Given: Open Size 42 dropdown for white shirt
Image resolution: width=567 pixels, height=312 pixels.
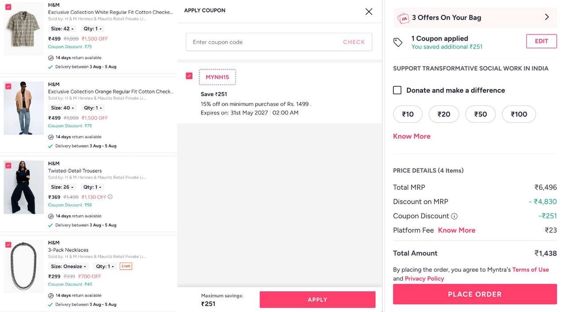Looking at the screenshot, I should tap(62, 29).
